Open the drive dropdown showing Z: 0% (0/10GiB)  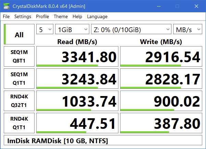[x=131, y=29]
